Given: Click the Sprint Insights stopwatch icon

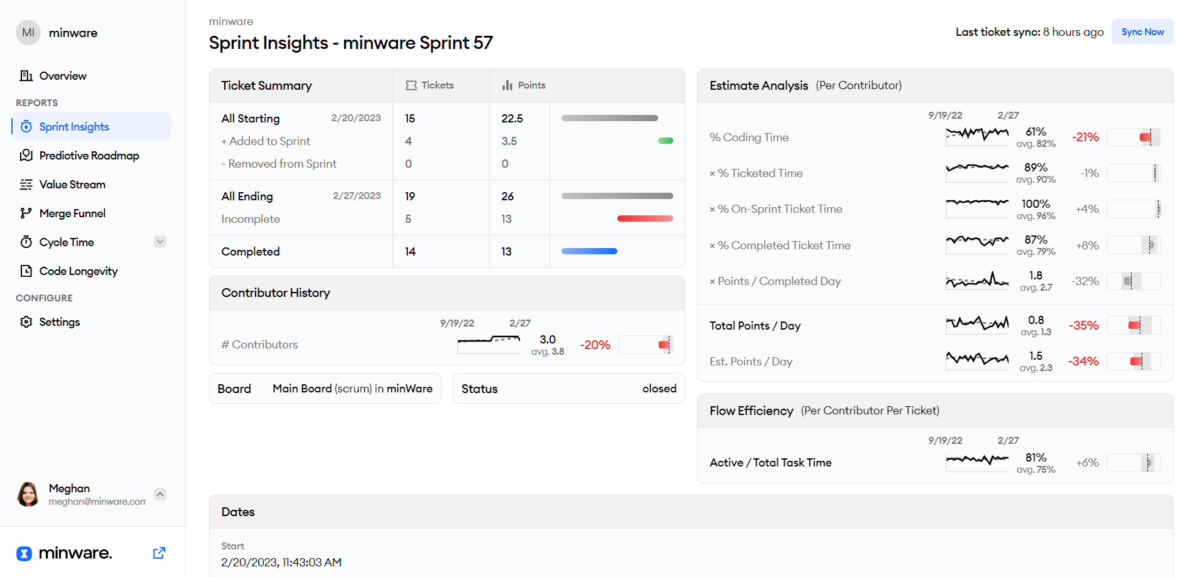Looking at the screenshot, I should [26, 126].
